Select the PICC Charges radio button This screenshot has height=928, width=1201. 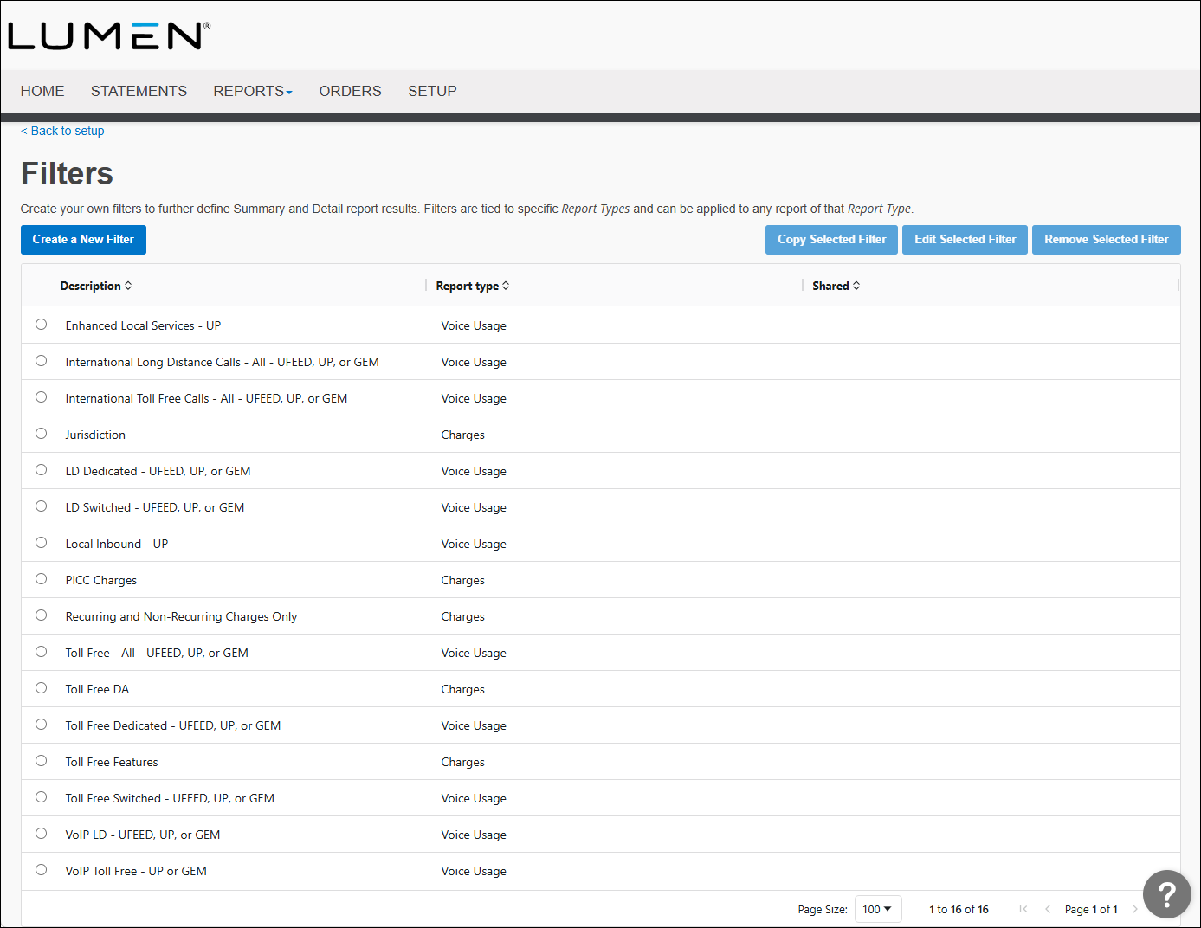(x=41, y=579)
